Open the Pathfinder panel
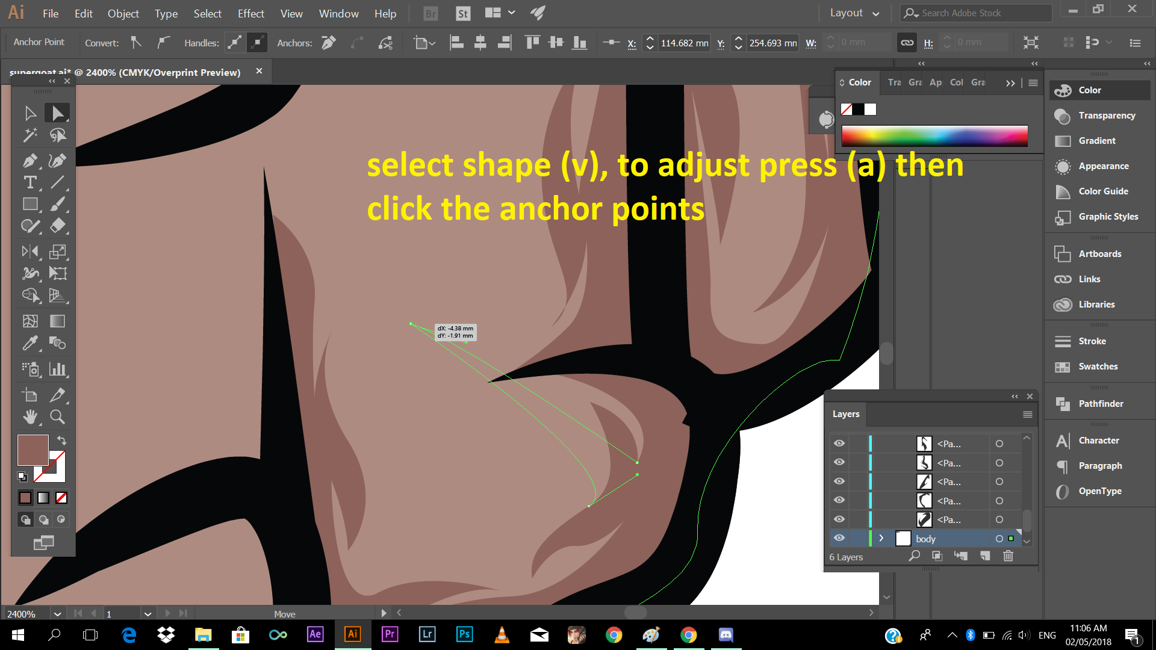Screen dimensions: 1156x650 pos(1100,404)
